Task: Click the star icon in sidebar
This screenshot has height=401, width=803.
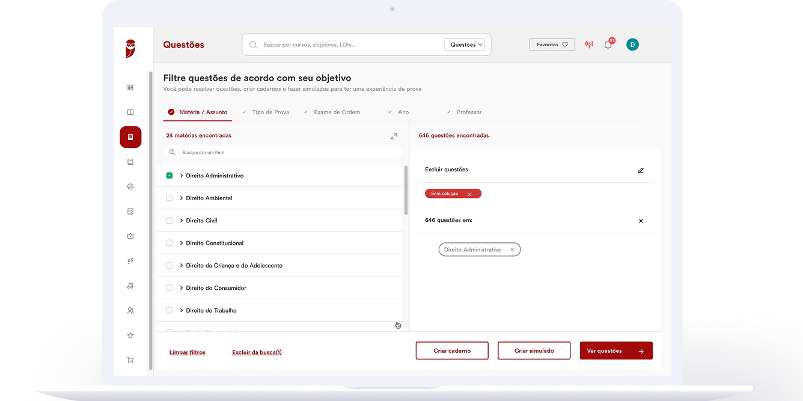Action: (x=130, y=335)
